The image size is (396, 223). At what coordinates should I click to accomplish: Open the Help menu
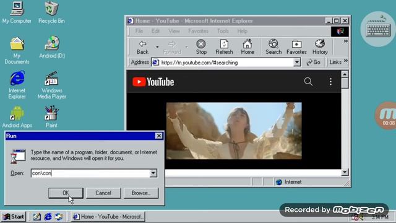coord(242,31)
